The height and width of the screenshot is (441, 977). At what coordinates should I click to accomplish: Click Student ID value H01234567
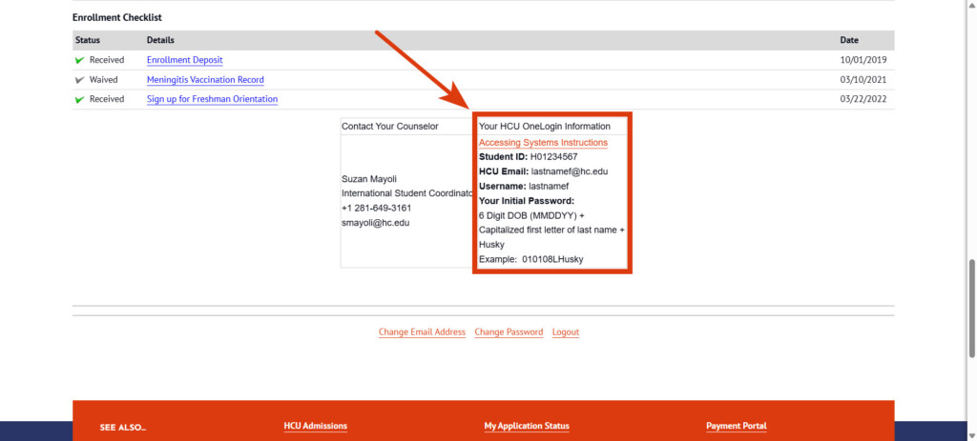coord(554,157)
